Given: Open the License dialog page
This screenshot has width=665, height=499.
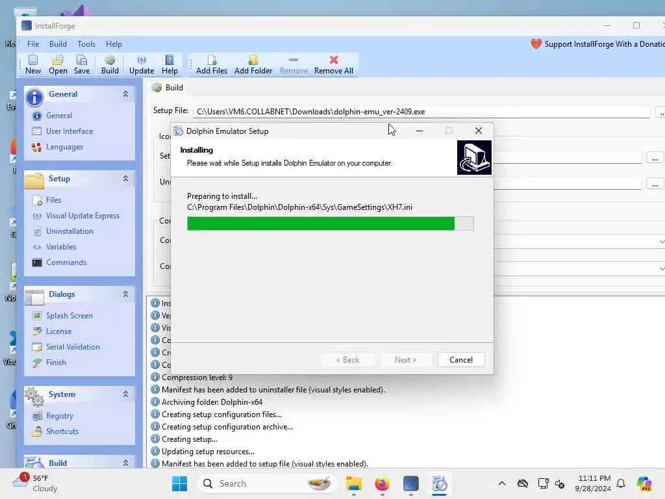Looking at the screenshot, I should [x=58, y=331].
